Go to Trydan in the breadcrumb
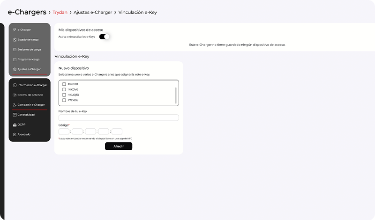This screenshot has height=220, width=375. (x=60, y=12)
